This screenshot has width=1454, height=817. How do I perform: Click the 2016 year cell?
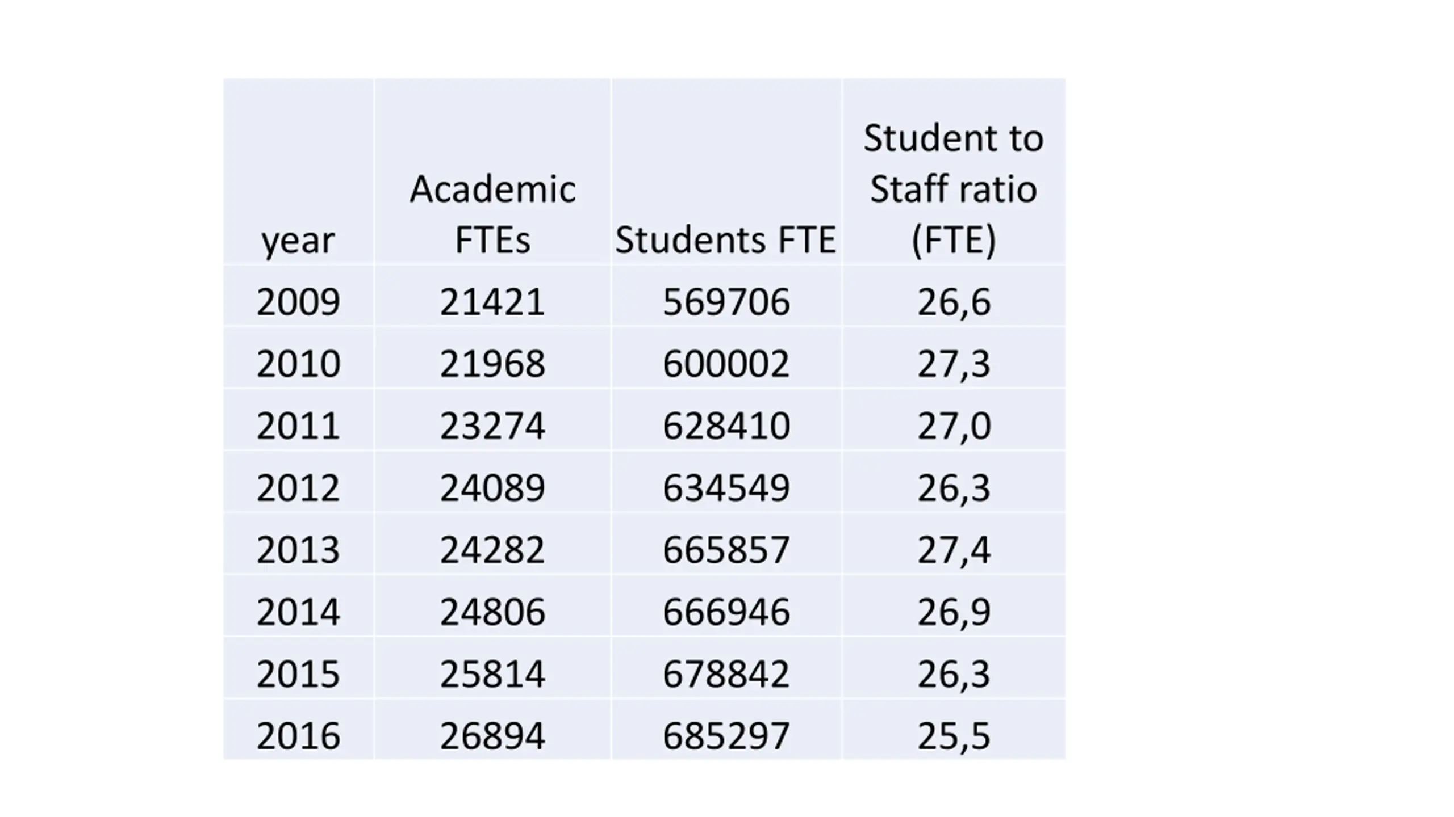click(x=298, y=736)
